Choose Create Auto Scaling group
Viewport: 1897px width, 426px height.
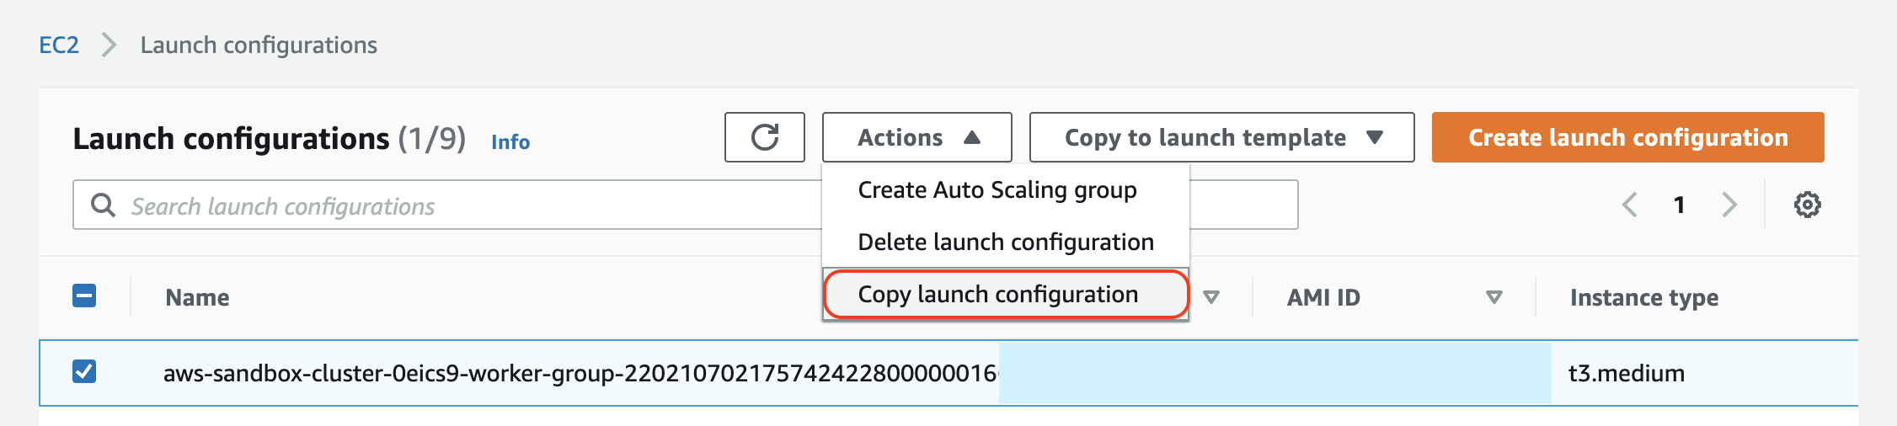click(x=997, y=190)
